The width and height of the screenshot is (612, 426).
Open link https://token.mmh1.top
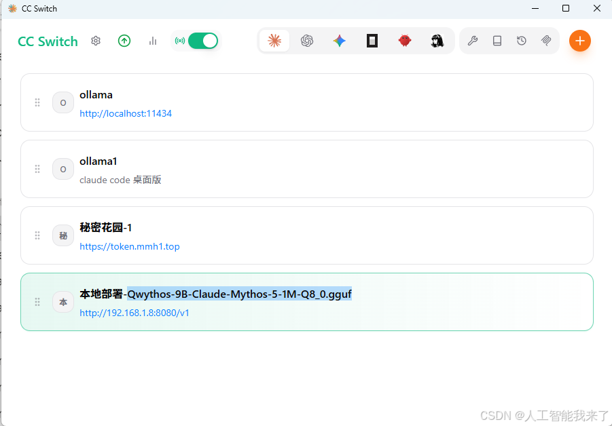130,246
